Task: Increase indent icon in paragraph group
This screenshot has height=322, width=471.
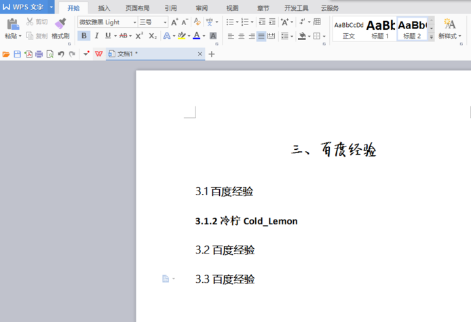Action: 272,22
